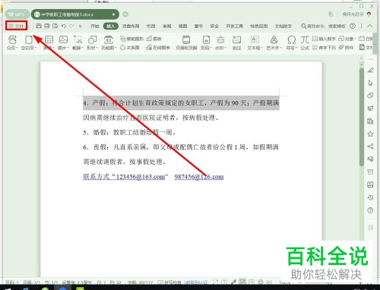380x290 pixels.
Task: Click the Windows Start button in taskbar
Action: [x=7, y=288]
